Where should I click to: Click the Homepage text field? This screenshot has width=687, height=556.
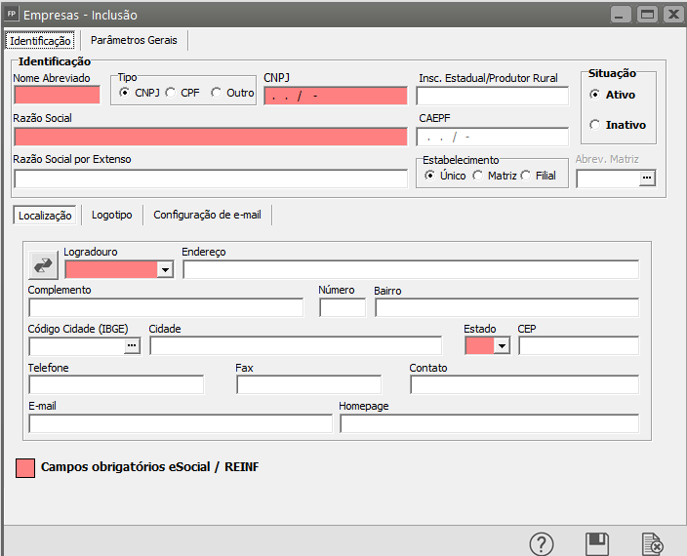489,423
